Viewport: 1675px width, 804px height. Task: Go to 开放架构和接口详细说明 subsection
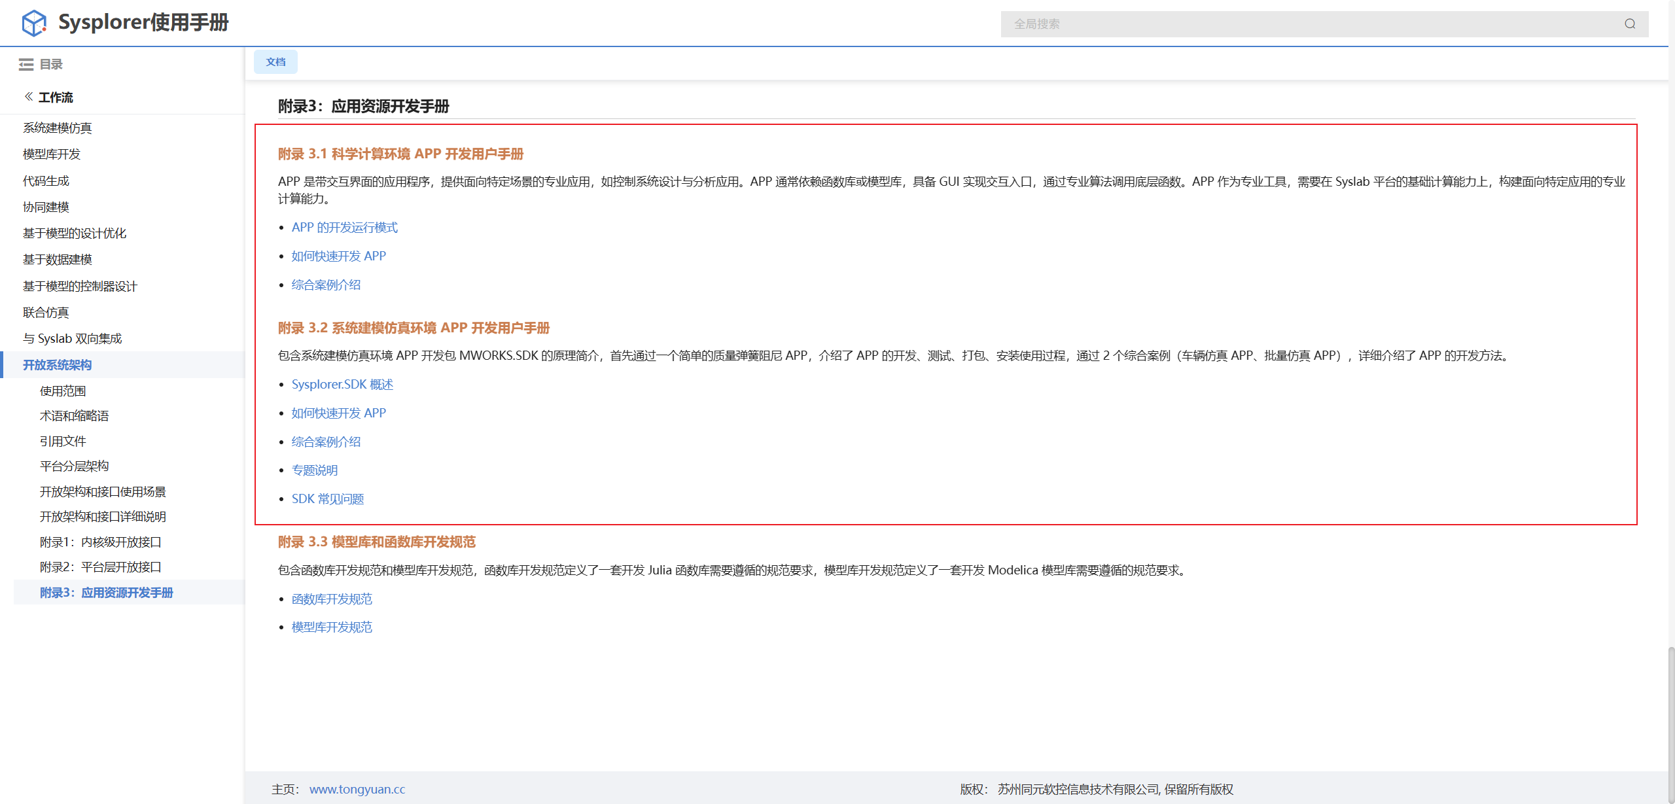(x=103, y=517)
